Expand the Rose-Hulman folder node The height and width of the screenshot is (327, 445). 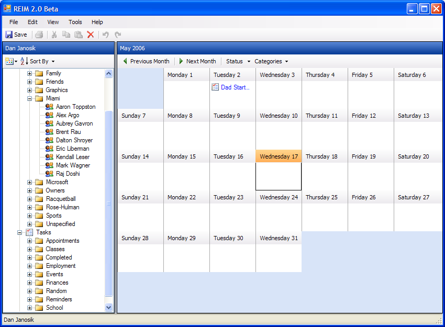(29, 207)
